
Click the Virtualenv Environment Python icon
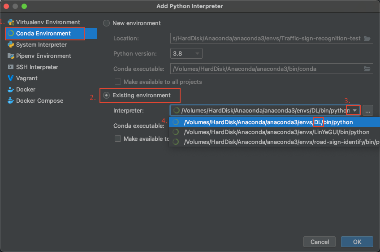click(11, 22)
